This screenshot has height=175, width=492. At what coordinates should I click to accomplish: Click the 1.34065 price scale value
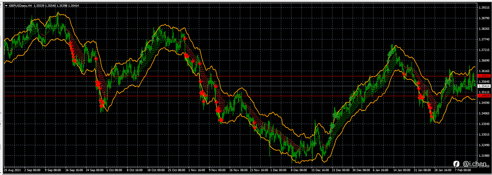point(484,113)
